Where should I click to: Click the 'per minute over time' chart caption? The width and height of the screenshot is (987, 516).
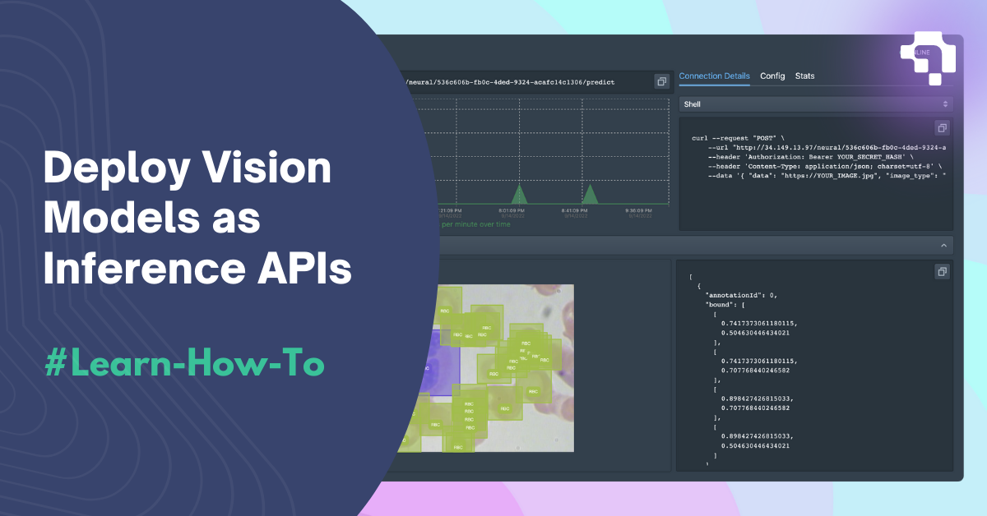476,223
